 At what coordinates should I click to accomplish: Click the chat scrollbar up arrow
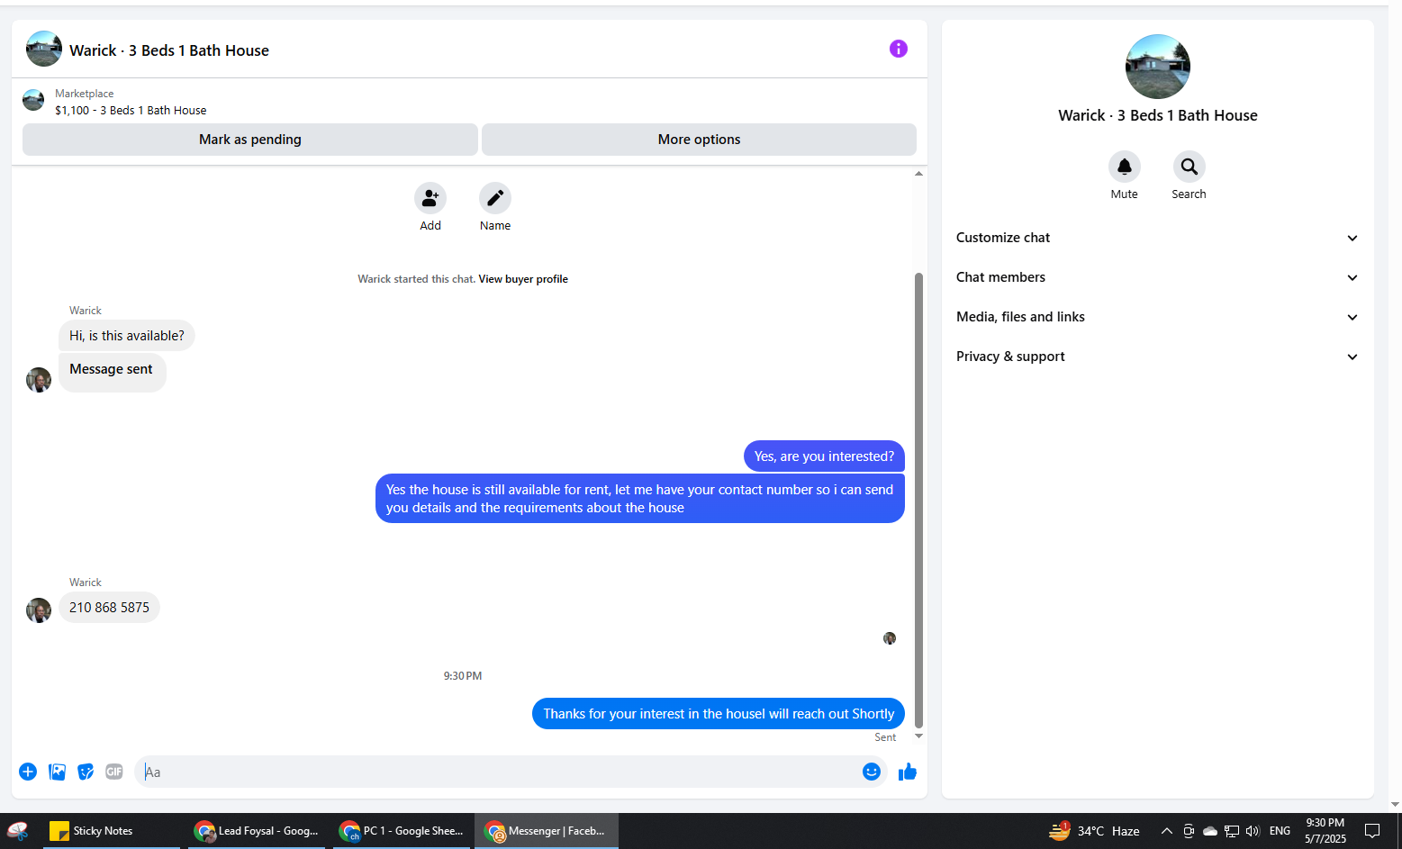coord(918,173)
